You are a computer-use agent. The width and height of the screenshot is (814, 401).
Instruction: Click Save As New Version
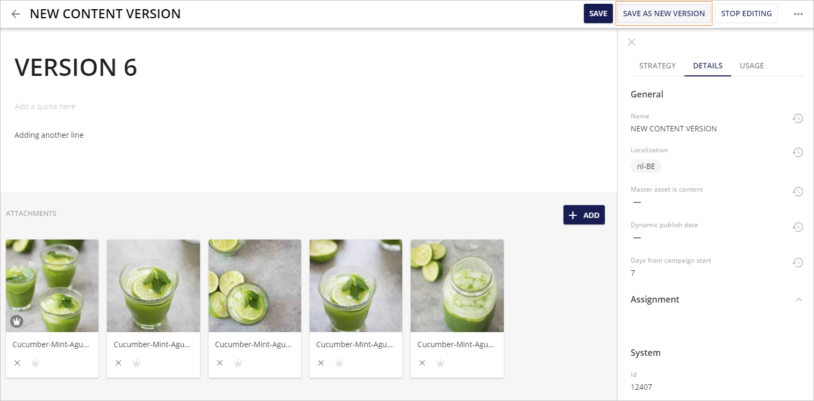pyautogui.click(x=664, y=14)
